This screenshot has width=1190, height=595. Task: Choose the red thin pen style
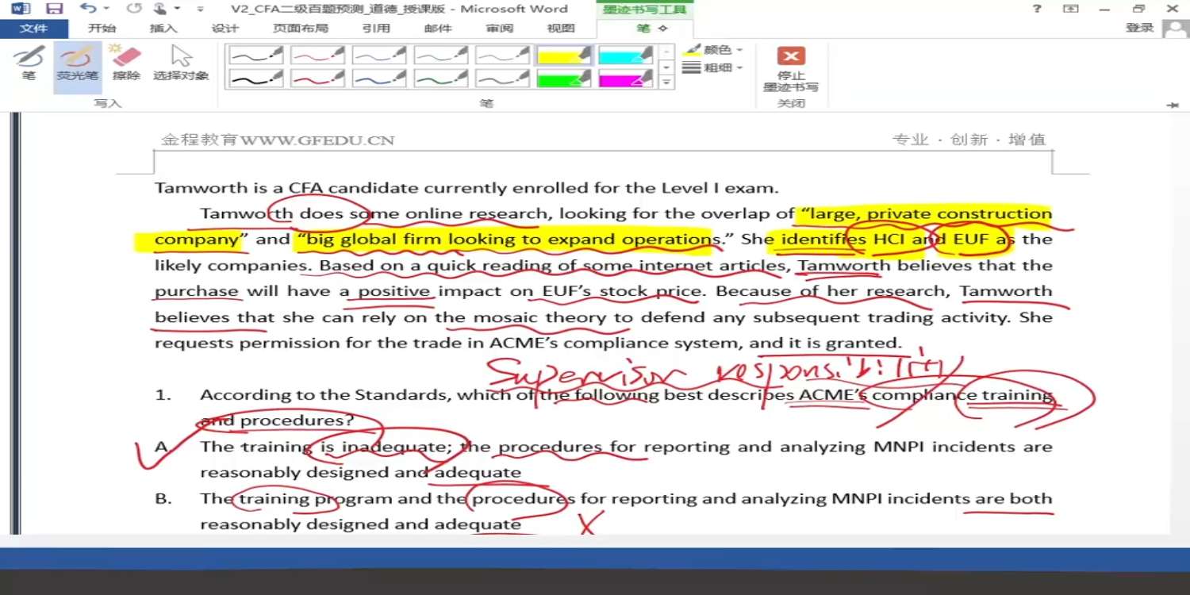pyautogui.click(x=317, y=54)
